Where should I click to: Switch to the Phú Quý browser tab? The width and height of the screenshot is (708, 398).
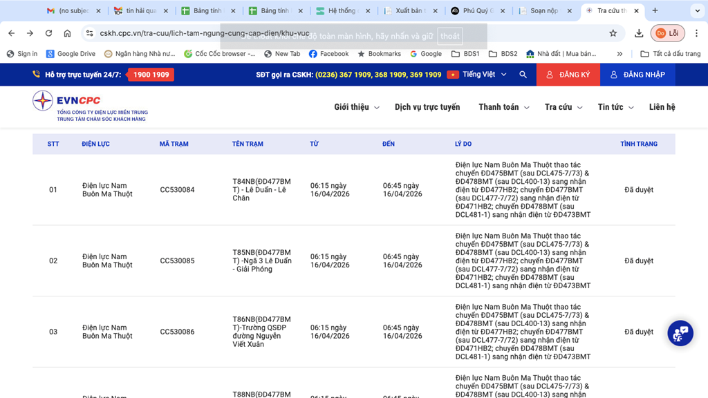point(474,11)
